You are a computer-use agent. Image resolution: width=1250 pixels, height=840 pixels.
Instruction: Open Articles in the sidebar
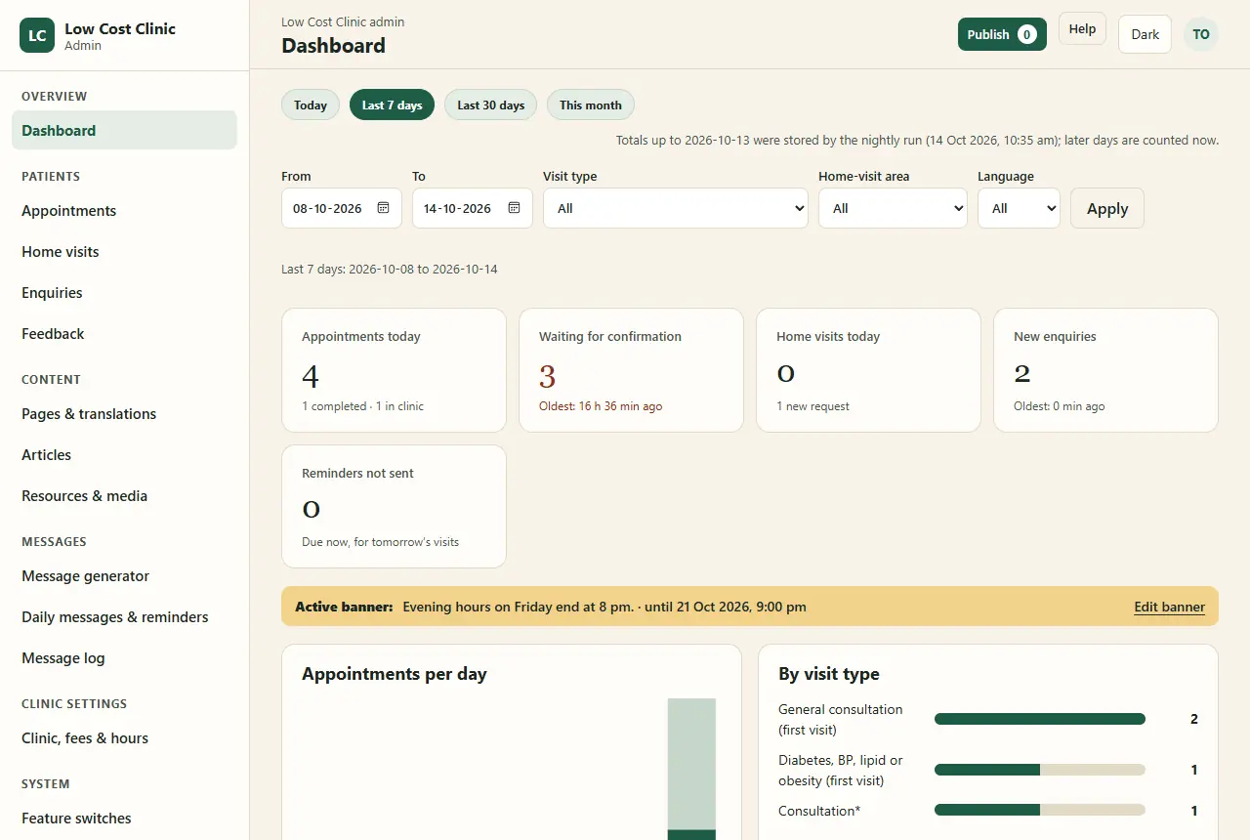click(124, 454)
